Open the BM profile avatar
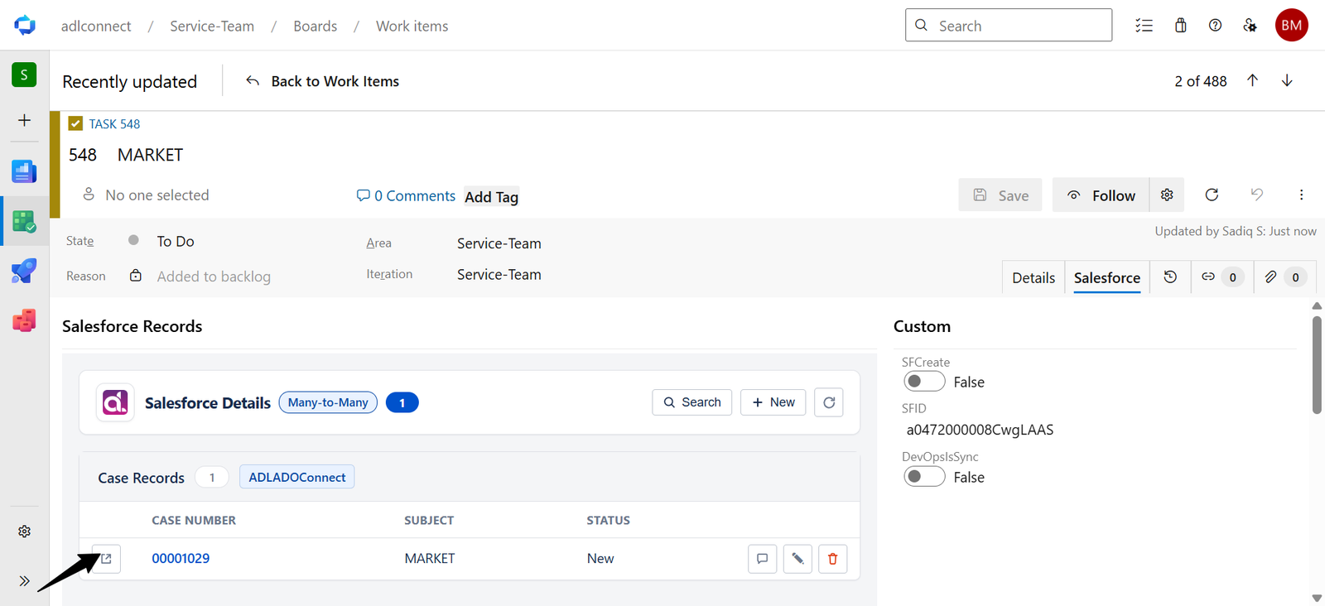This screenshot has width=1325, height=606. (x=1291, y=25)
